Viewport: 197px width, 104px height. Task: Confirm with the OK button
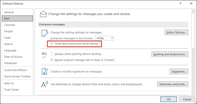point(168,99)
